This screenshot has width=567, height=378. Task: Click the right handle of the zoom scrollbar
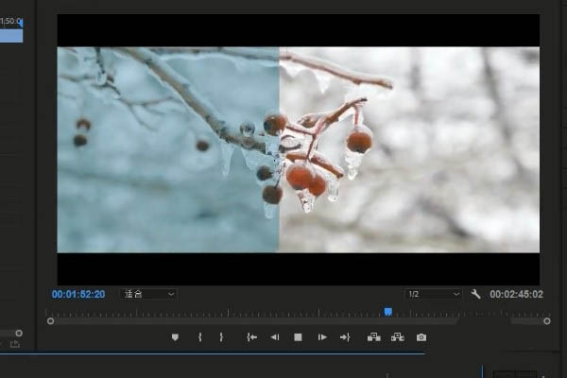[547, 321]
